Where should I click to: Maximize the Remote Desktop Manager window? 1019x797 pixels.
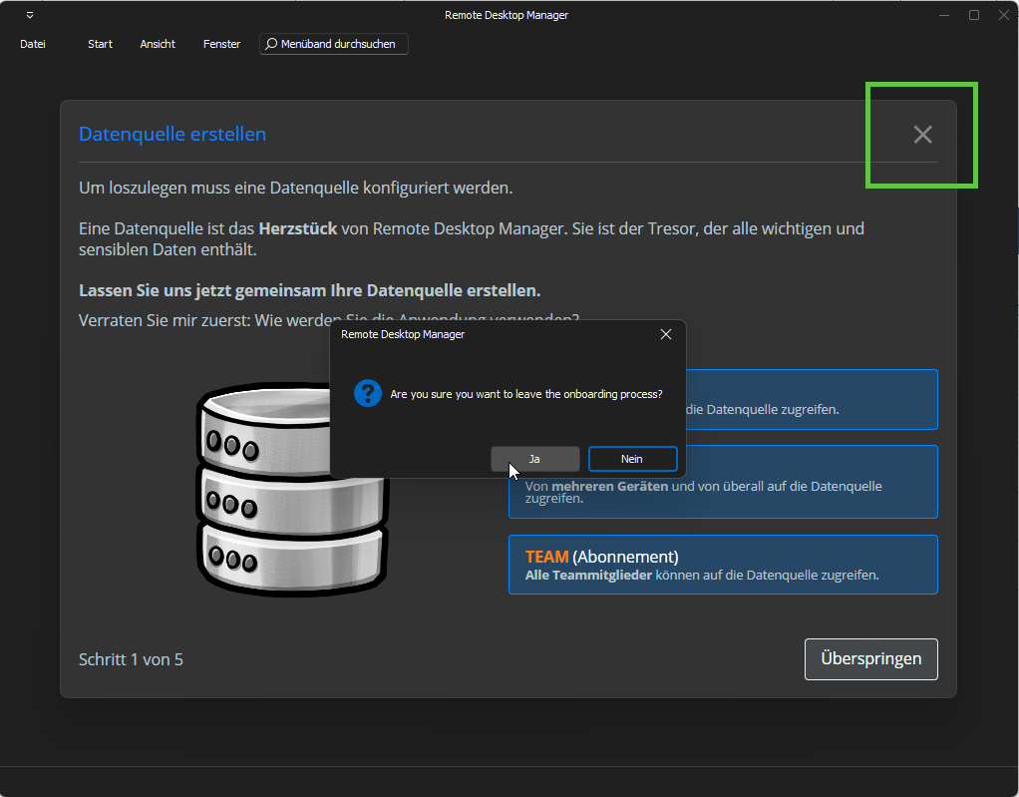click(x=974, y=15)
